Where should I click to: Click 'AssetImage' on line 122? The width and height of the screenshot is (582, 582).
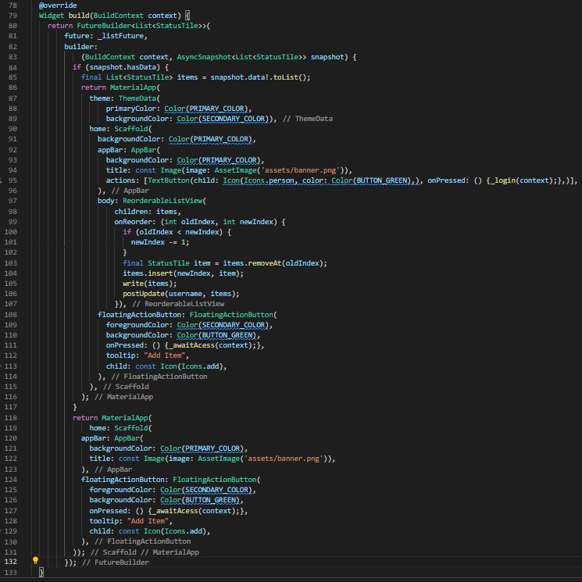218,459
